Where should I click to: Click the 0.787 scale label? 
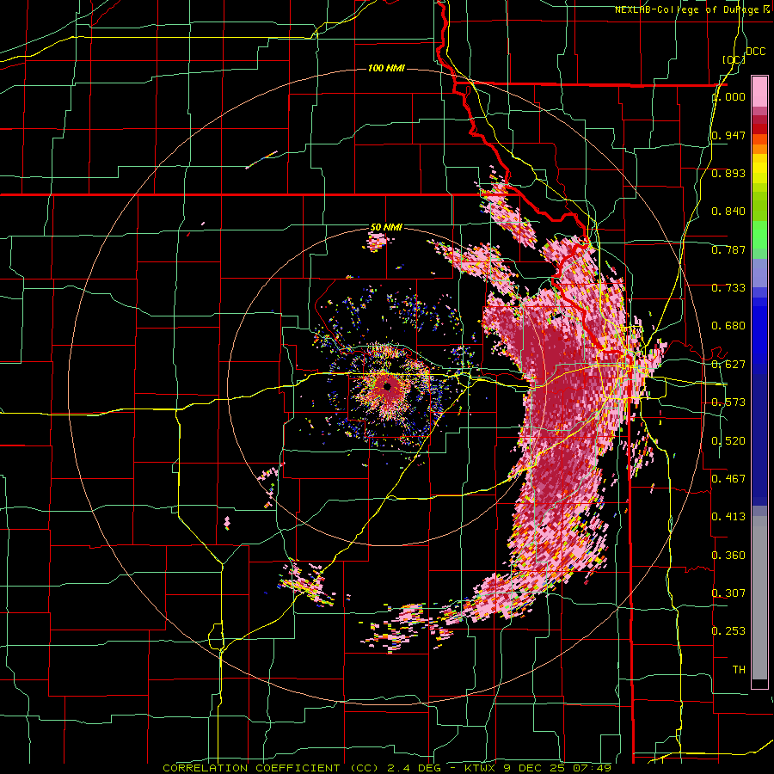pyautogui.click(x=728, y=249)
